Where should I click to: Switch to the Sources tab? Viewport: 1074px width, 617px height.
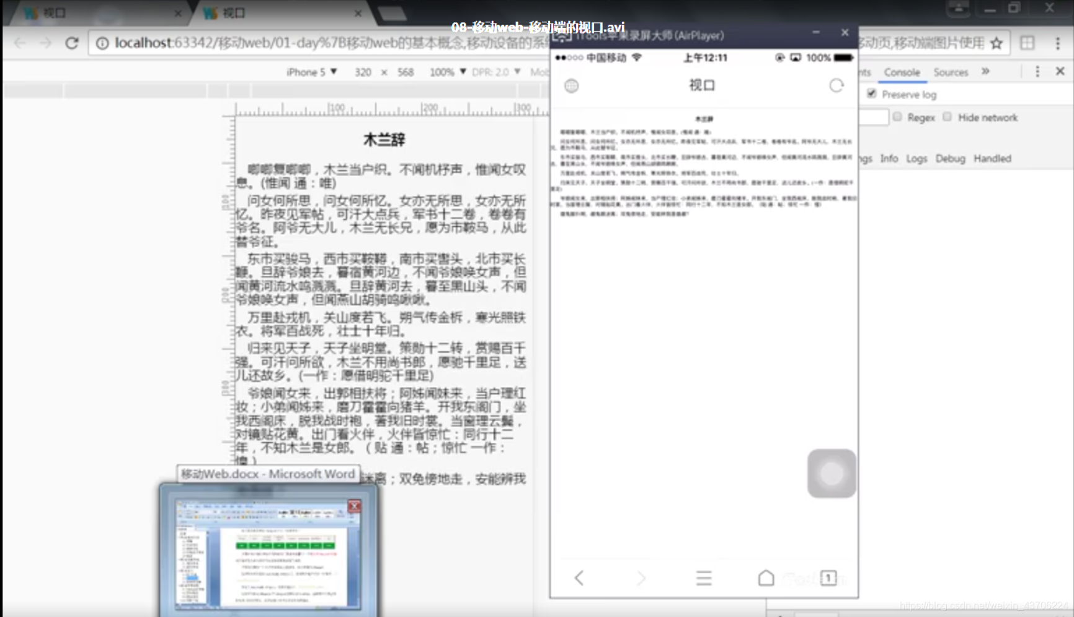(x=951, y=72)
